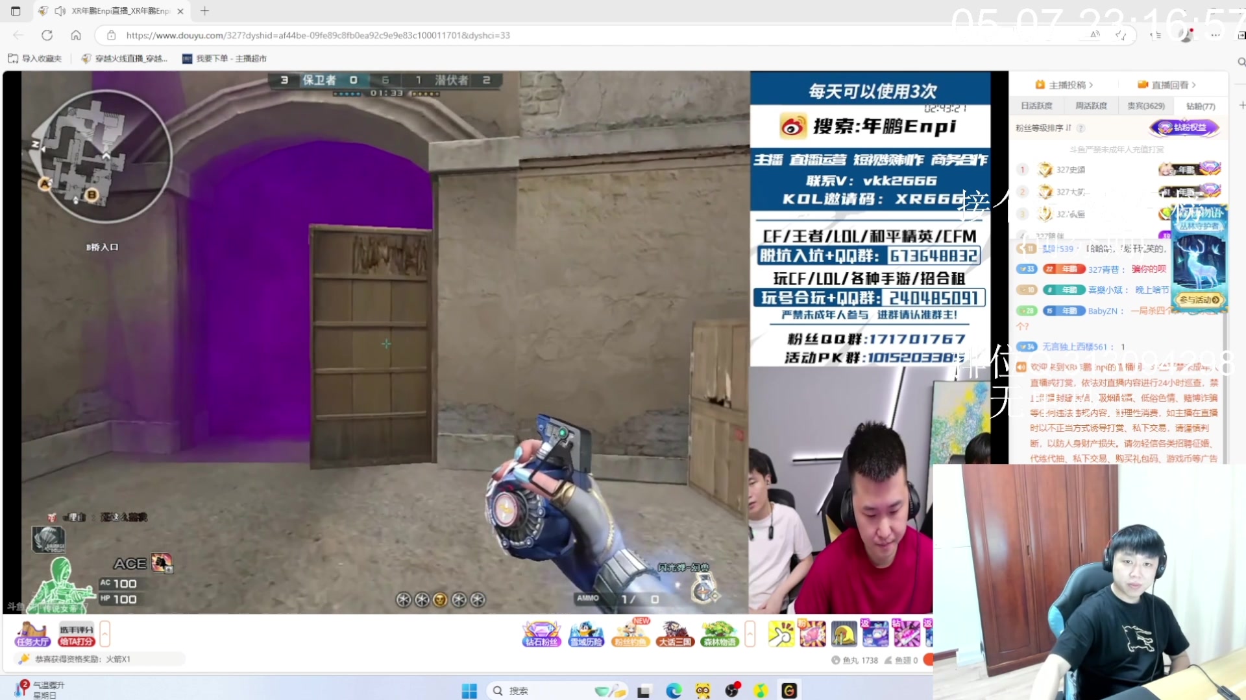This screenshot has height=700, width=1246.
Task: Open 主播投稿 section
Action: pyautogui.click(x=1064, y=85)
